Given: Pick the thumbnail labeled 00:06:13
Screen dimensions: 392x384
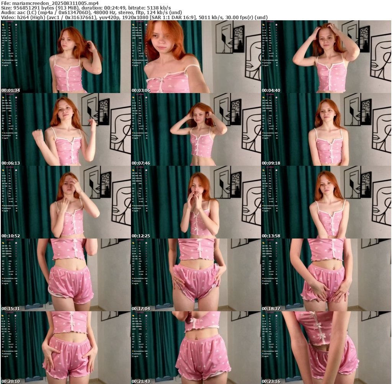Looking at the screenshot, I should pyautogui.click(x=65, y=129).
